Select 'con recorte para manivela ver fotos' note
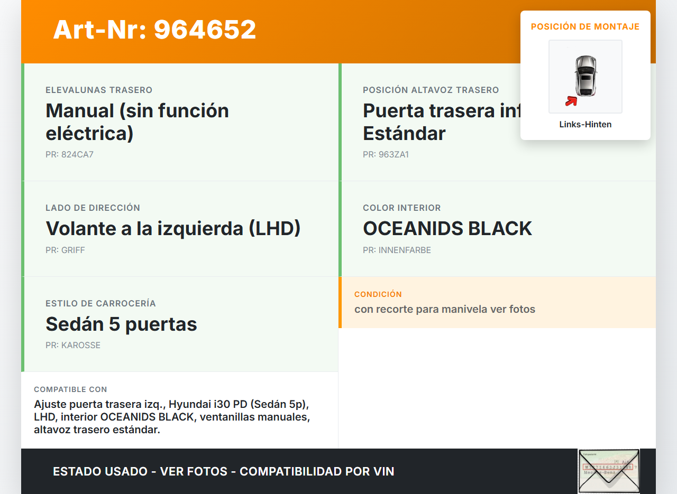Screen dimensions: 677x494 [445, 309]
